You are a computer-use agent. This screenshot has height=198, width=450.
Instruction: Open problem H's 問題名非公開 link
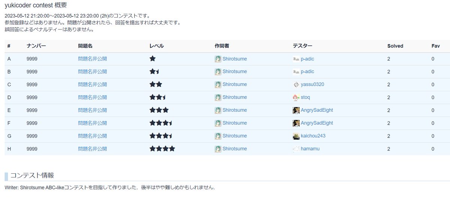point(92,149)
